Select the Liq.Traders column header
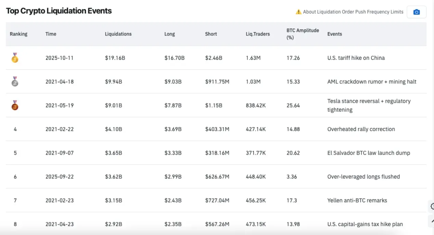This screenshot has width=434, height=235. point(257,34)
